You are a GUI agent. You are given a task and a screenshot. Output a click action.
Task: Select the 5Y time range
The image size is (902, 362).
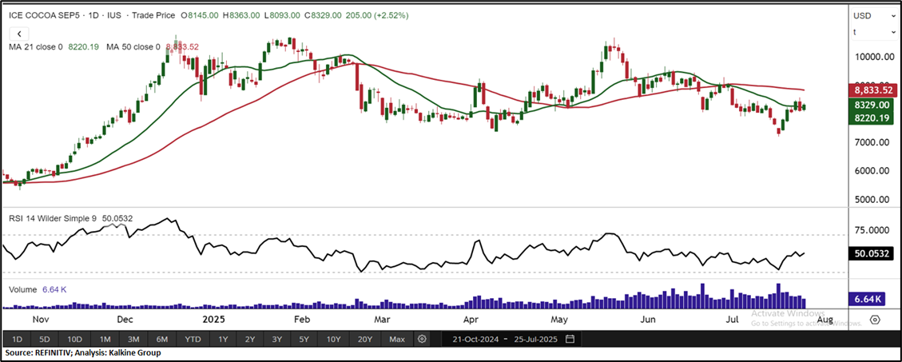click(305, 339)
